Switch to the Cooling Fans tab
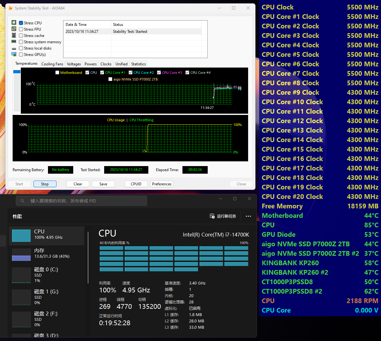Viewport: 381px width, 341px height. (52, 64)
